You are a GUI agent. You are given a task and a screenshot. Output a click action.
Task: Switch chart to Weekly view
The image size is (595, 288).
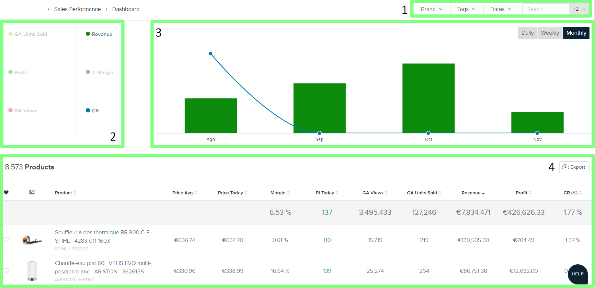click(550, 33)
